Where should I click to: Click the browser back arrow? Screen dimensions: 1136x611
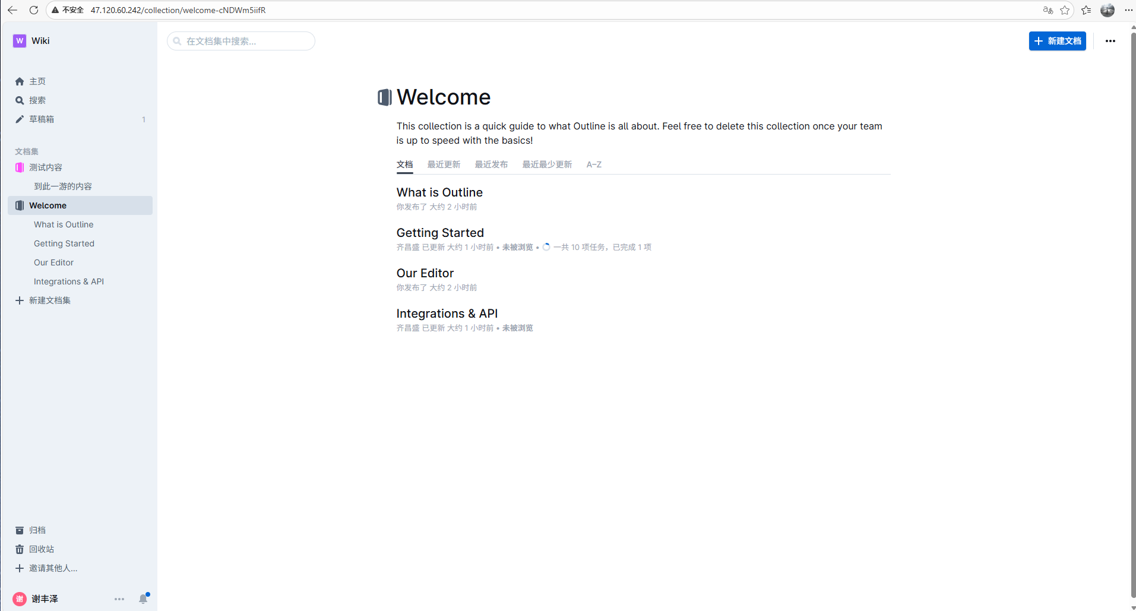pyautogui.click(x=12, y=10)
